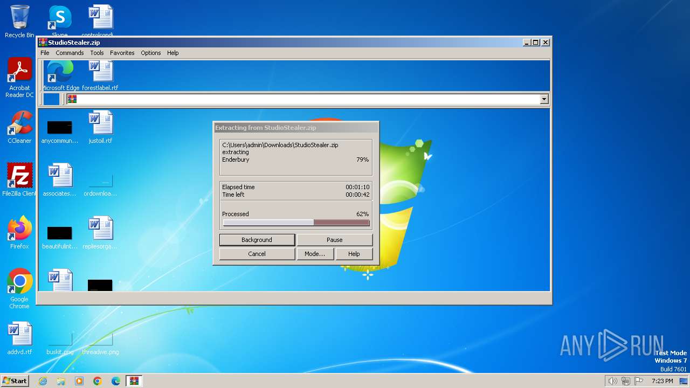Open FileZilla Client desktop shortcut
690x388 pixels.
tap(19, 180)
